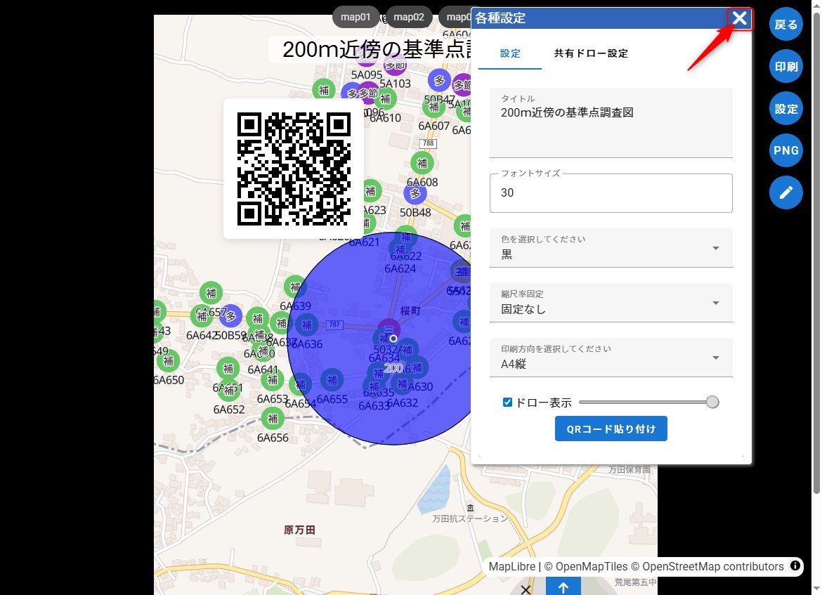Click the attribution info icon
The image size is (822, 595).
[795, 565]
